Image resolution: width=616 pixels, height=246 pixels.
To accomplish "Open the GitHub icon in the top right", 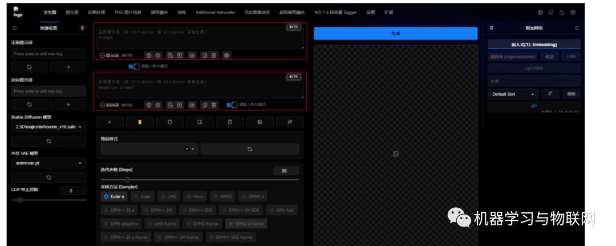I will [551, 12].
